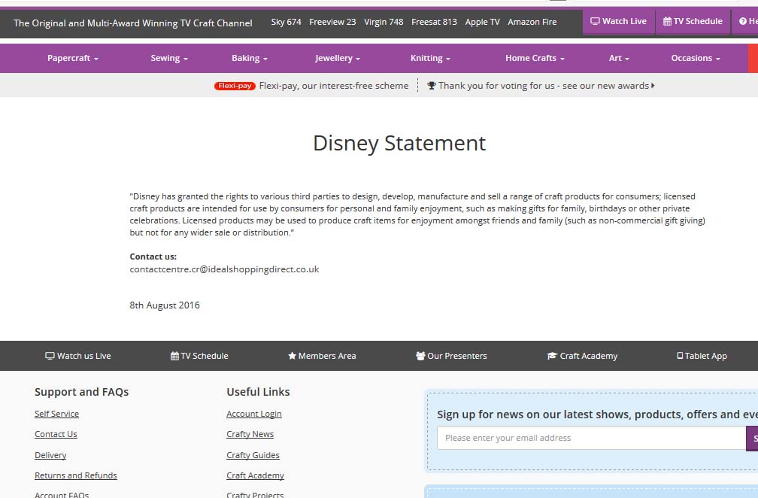Open the Account Login link

pyautogui.click(x=254, y=414)
